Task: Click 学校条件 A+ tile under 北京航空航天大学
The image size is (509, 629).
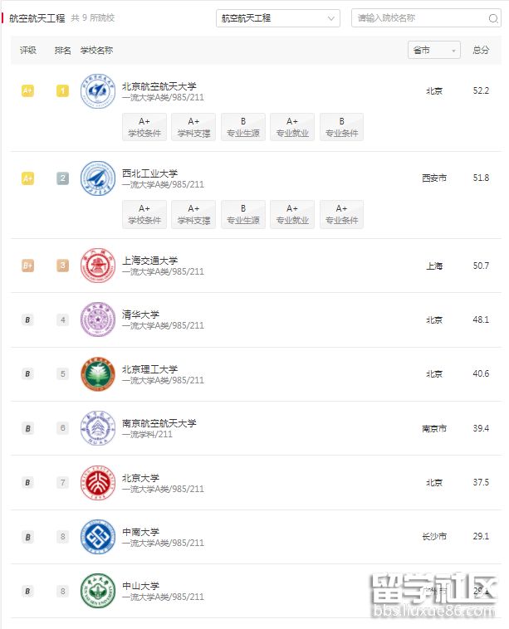Action: coord(144,127)
